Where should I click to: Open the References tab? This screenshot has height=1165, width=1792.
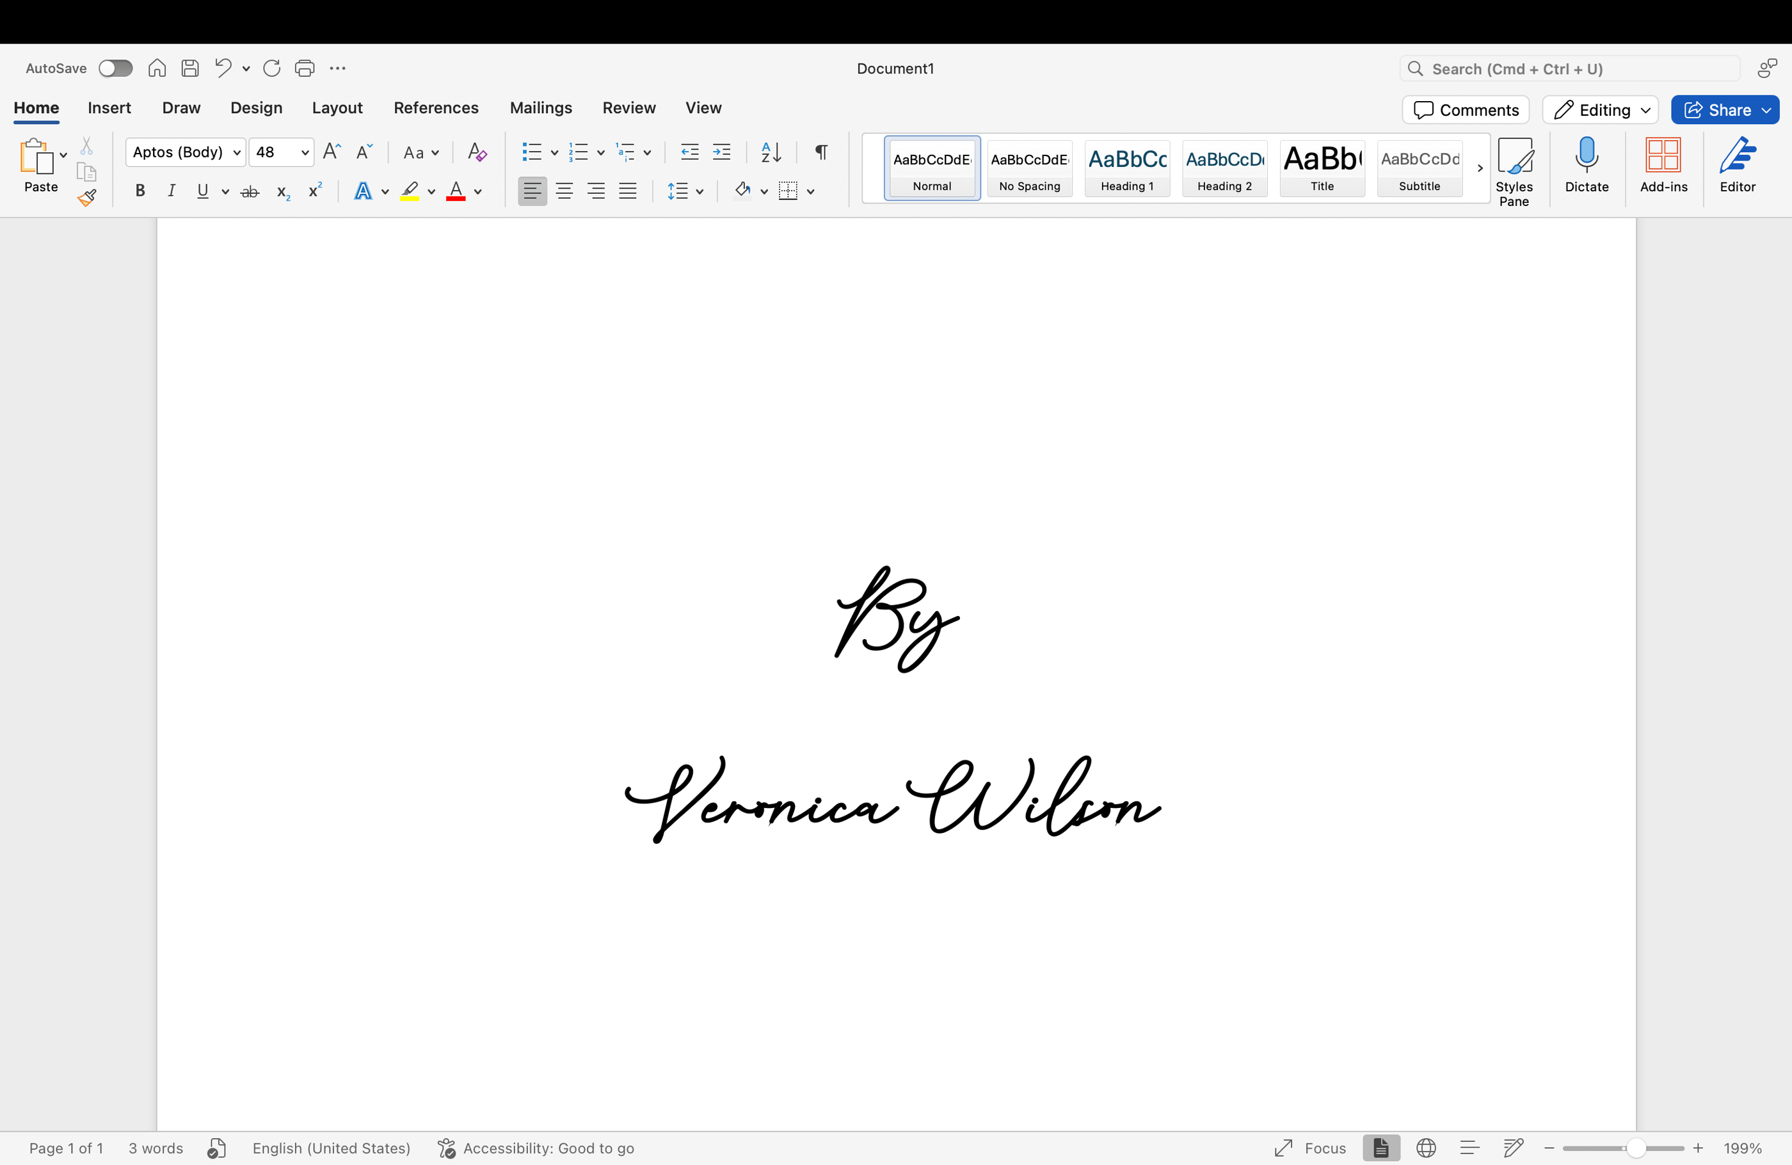click(x=436, y=108)
